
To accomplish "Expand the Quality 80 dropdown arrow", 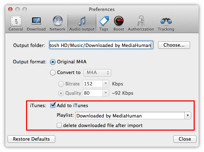I will click(106, 93).
